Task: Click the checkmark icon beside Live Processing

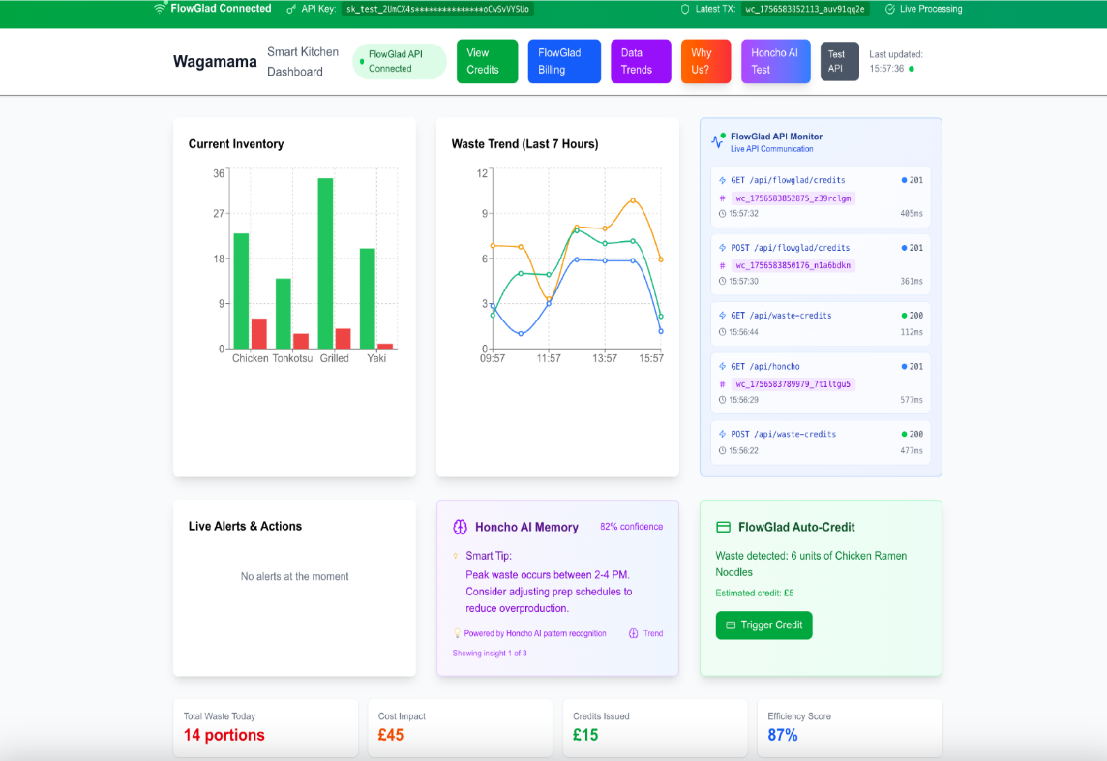Action: pos(889,9)
